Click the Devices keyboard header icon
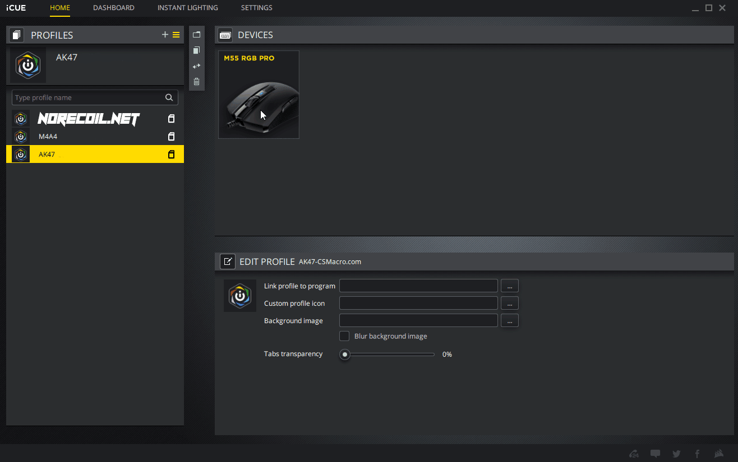 (x=225, y=35)
